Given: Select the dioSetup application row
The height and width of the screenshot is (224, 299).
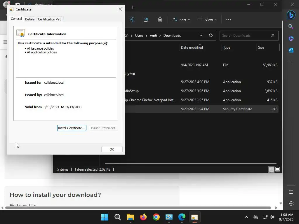Looking at the screenshot, I should pyautogui.click(x=201, y=91).
